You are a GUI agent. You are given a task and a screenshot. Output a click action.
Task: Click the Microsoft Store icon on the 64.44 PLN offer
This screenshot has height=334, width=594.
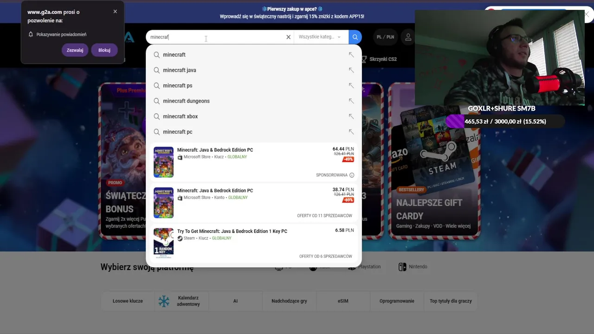coord(180,157)
